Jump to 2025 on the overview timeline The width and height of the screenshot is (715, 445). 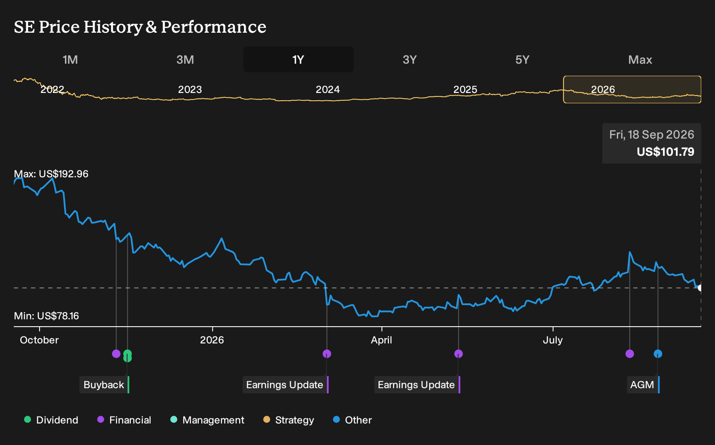(465, 90)
